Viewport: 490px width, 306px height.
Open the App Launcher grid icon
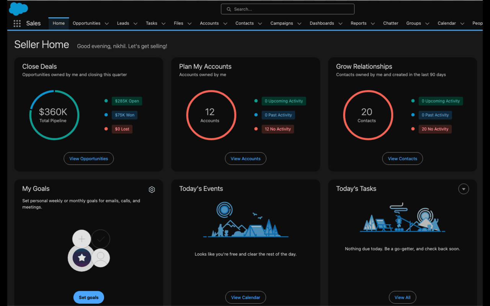(x=17, y=23)
